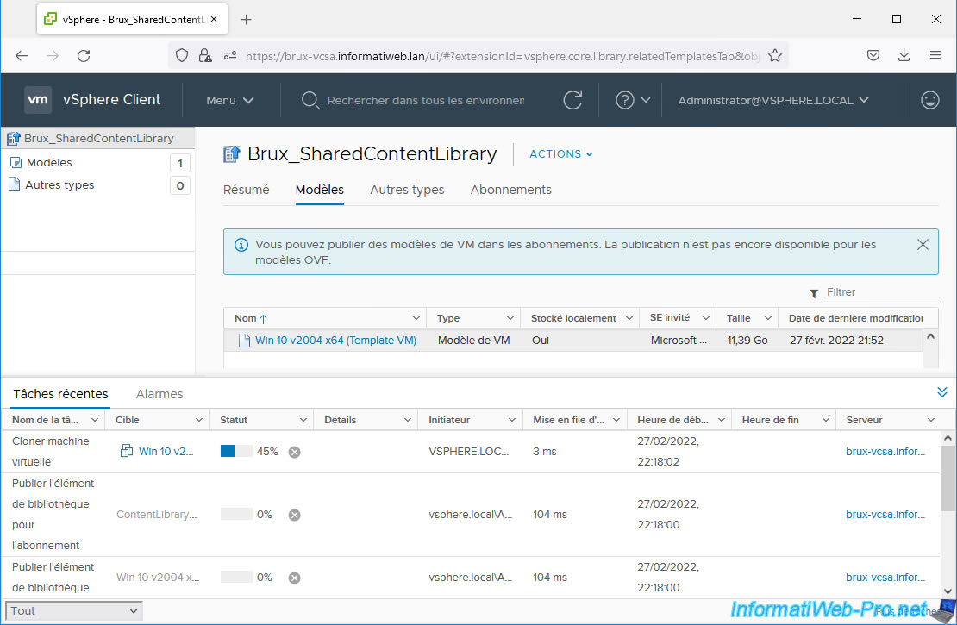The height and width of the screenshot is (625, 957).
Task: Click the 27 févr. 2022 21:52 date cell
Action: point(836,341)
